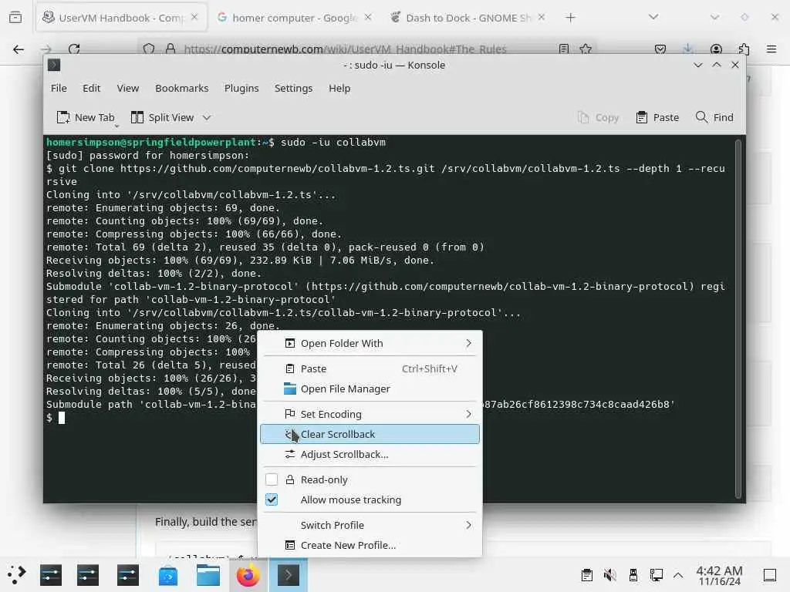Click the Konsole window icon in titlebar
790x592 pixels.
(54, 65)
